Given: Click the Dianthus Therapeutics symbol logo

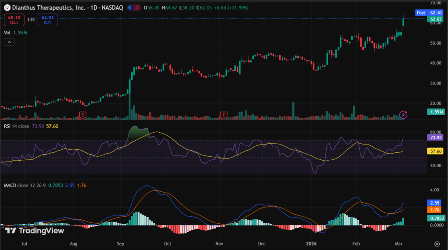Looking at the screenshot, I should point(6,8).
